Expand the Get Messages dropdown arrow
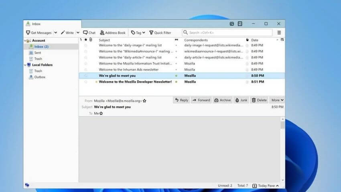This screenshot has height=192, width=341. (56, 33)
